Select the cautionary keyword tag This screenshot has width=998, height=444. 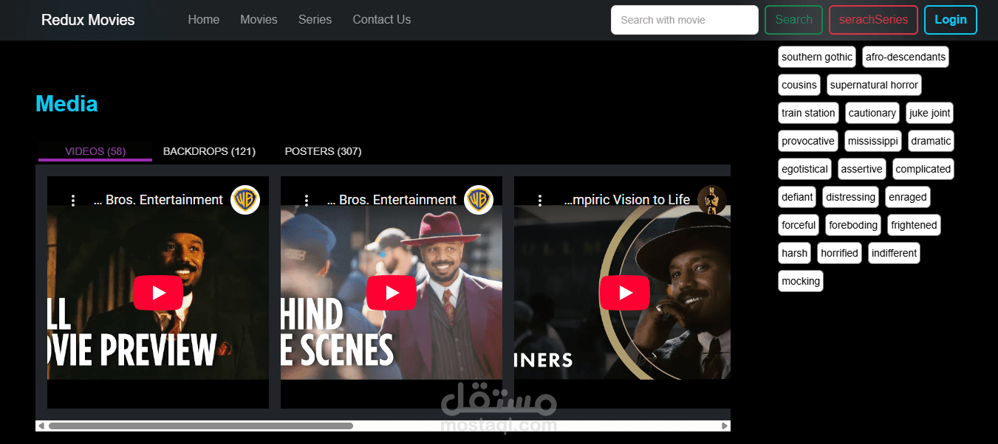click(x=872, y=113)
